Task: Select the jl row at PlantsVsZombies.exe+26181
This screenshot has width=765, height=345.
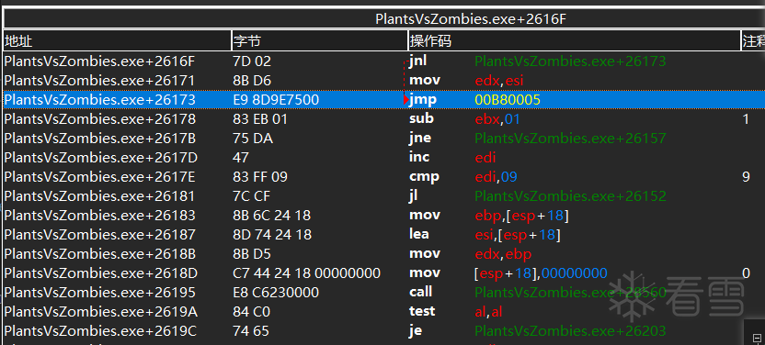Action: [384, 196]
